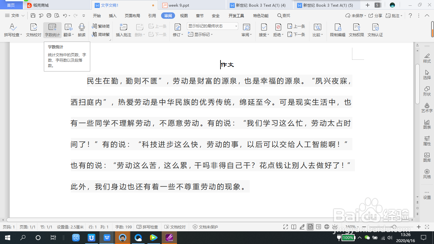Image resolution: width=434 pixels, height=244 pixels.
Task: Switch to the 视图 ribbon tab
Action: tap(184, 15)
